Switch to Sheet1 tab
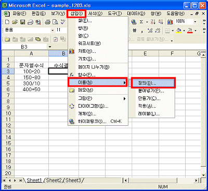Screen dimensions: 208x191 (x=34, y=180)
